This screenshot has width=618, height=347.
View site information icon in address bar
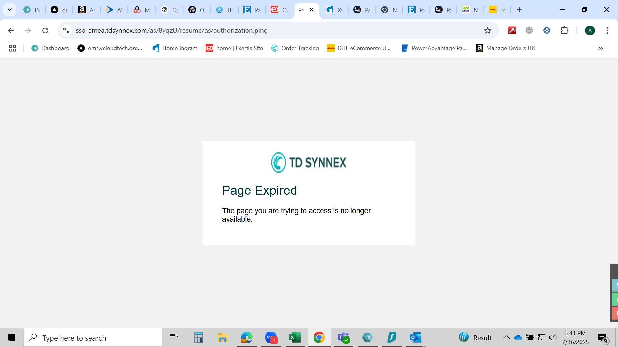66,31
